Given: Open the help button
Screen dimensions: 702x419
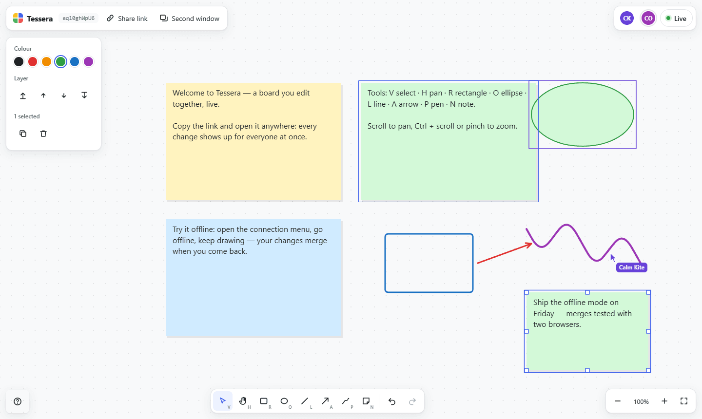Looking at the screenshot, I should pos(18,401).
